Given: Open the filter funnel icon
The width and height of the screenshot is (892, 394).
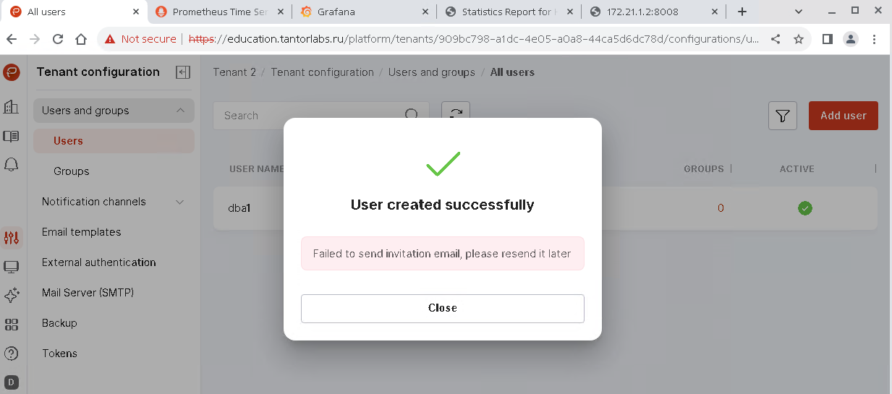Looking at the screenshot, I should [782, 116].
